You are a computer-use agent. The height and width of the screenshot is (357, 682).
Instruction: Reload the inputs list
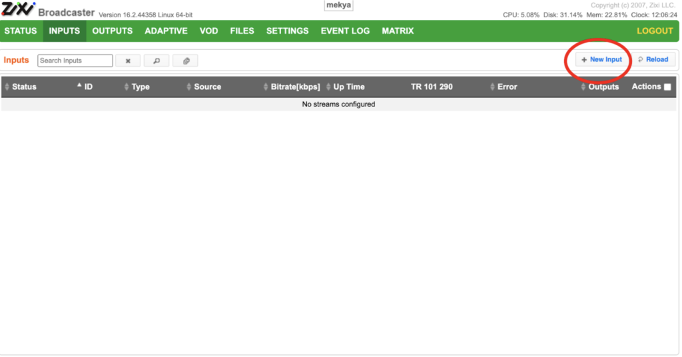click(x=653, y=60)
